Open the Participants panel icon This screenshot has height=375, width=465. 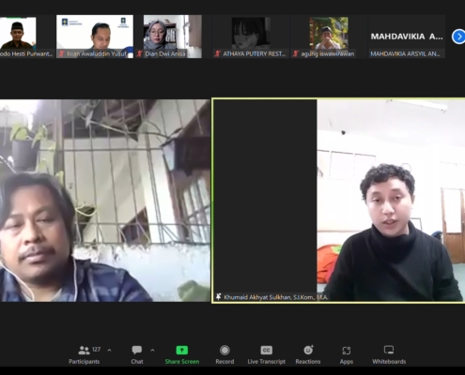coord(84,351)
